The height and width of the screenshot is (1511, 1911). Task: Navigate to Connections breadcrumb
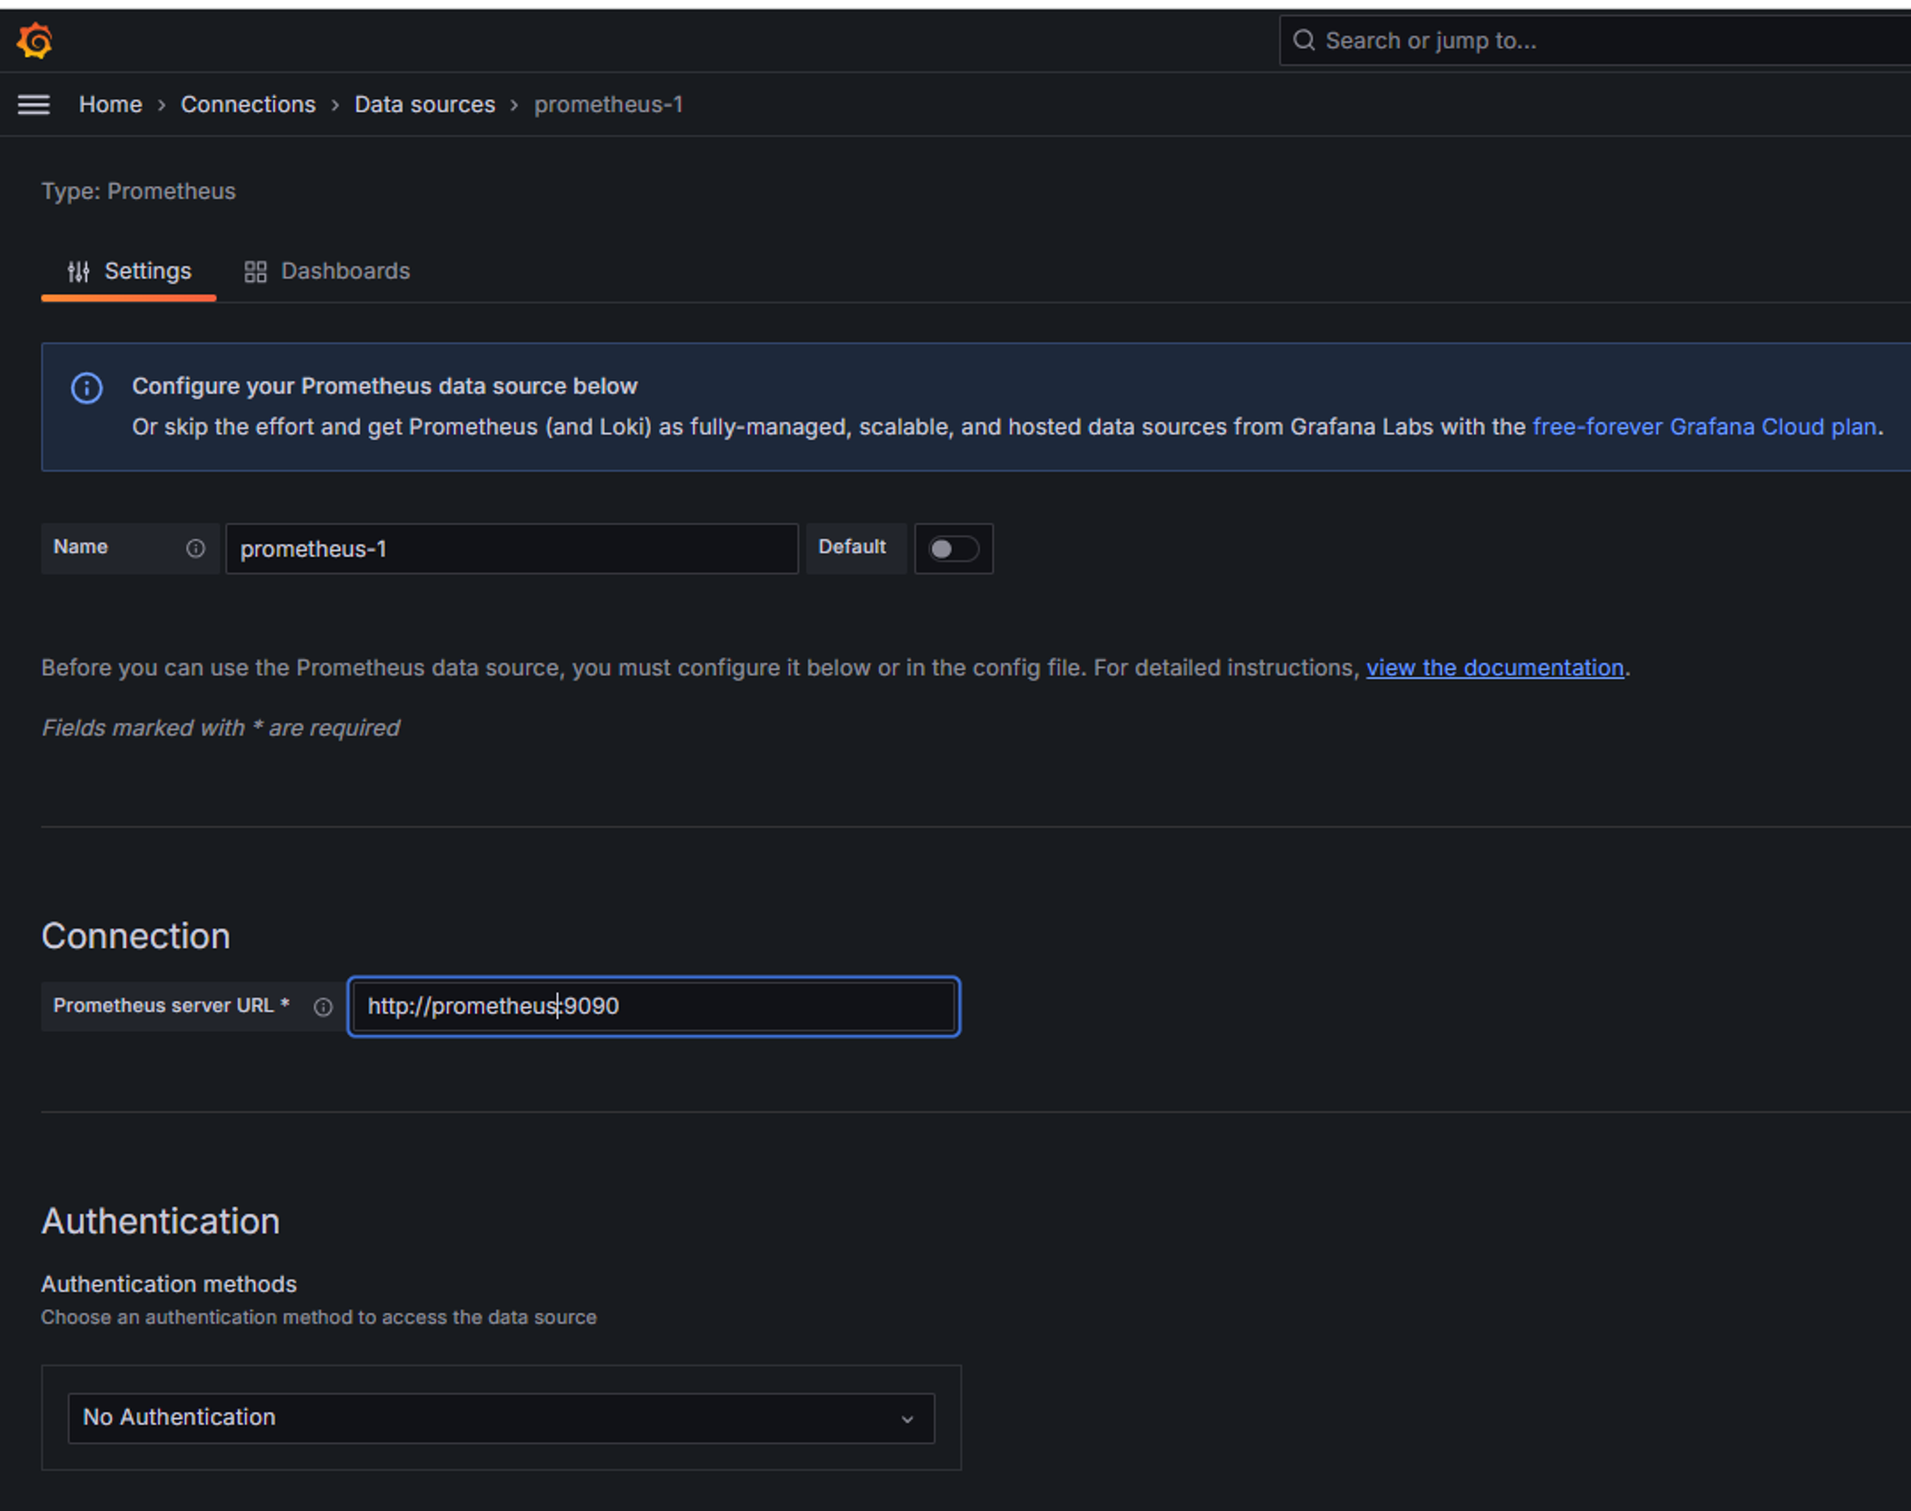247,104
